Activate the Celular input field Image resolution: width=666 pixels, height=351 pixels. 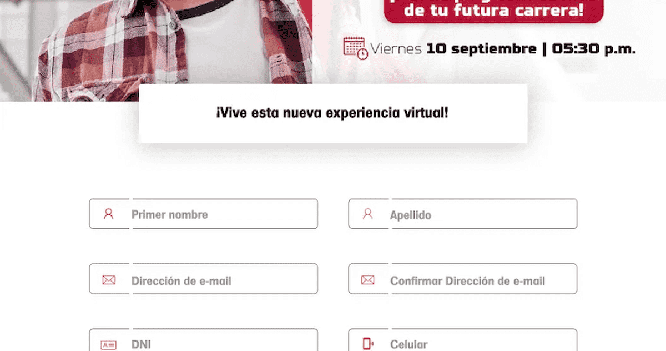coord(463,340)
